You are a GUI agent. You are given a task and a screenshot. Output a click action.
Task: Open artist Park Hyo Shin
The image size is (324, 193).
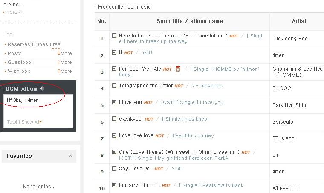pos(289,105)
